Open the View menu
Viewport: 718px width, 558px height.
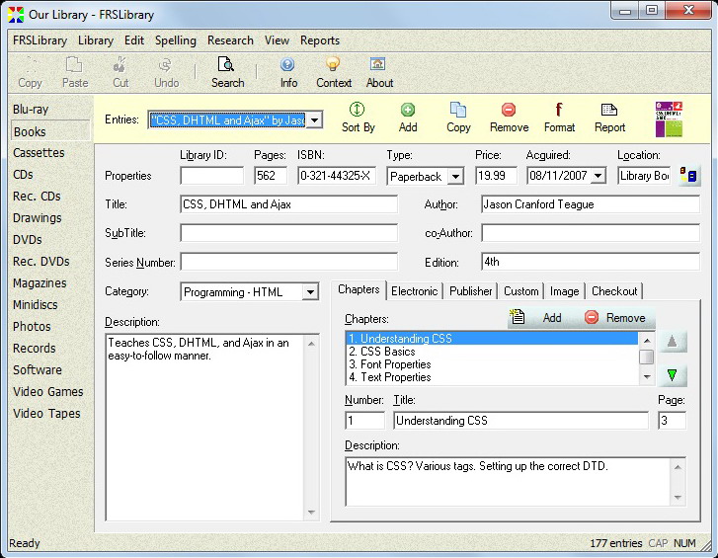coord(277,40)
